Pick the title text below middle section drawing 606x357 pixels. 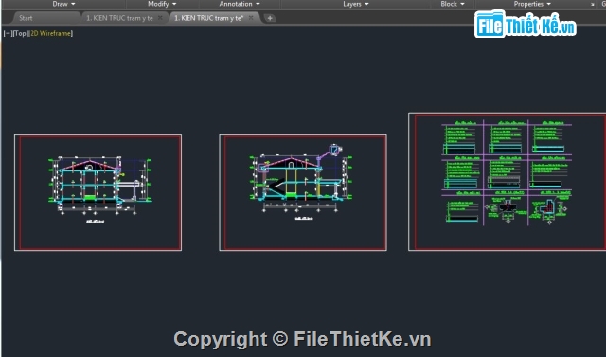click(x=304, y=219)
